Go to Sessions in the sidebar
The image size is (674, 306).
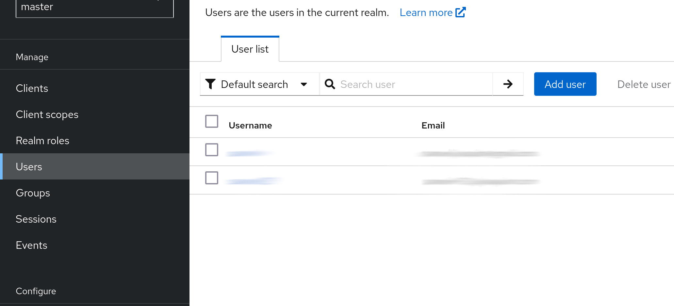(x=36, y=219)
